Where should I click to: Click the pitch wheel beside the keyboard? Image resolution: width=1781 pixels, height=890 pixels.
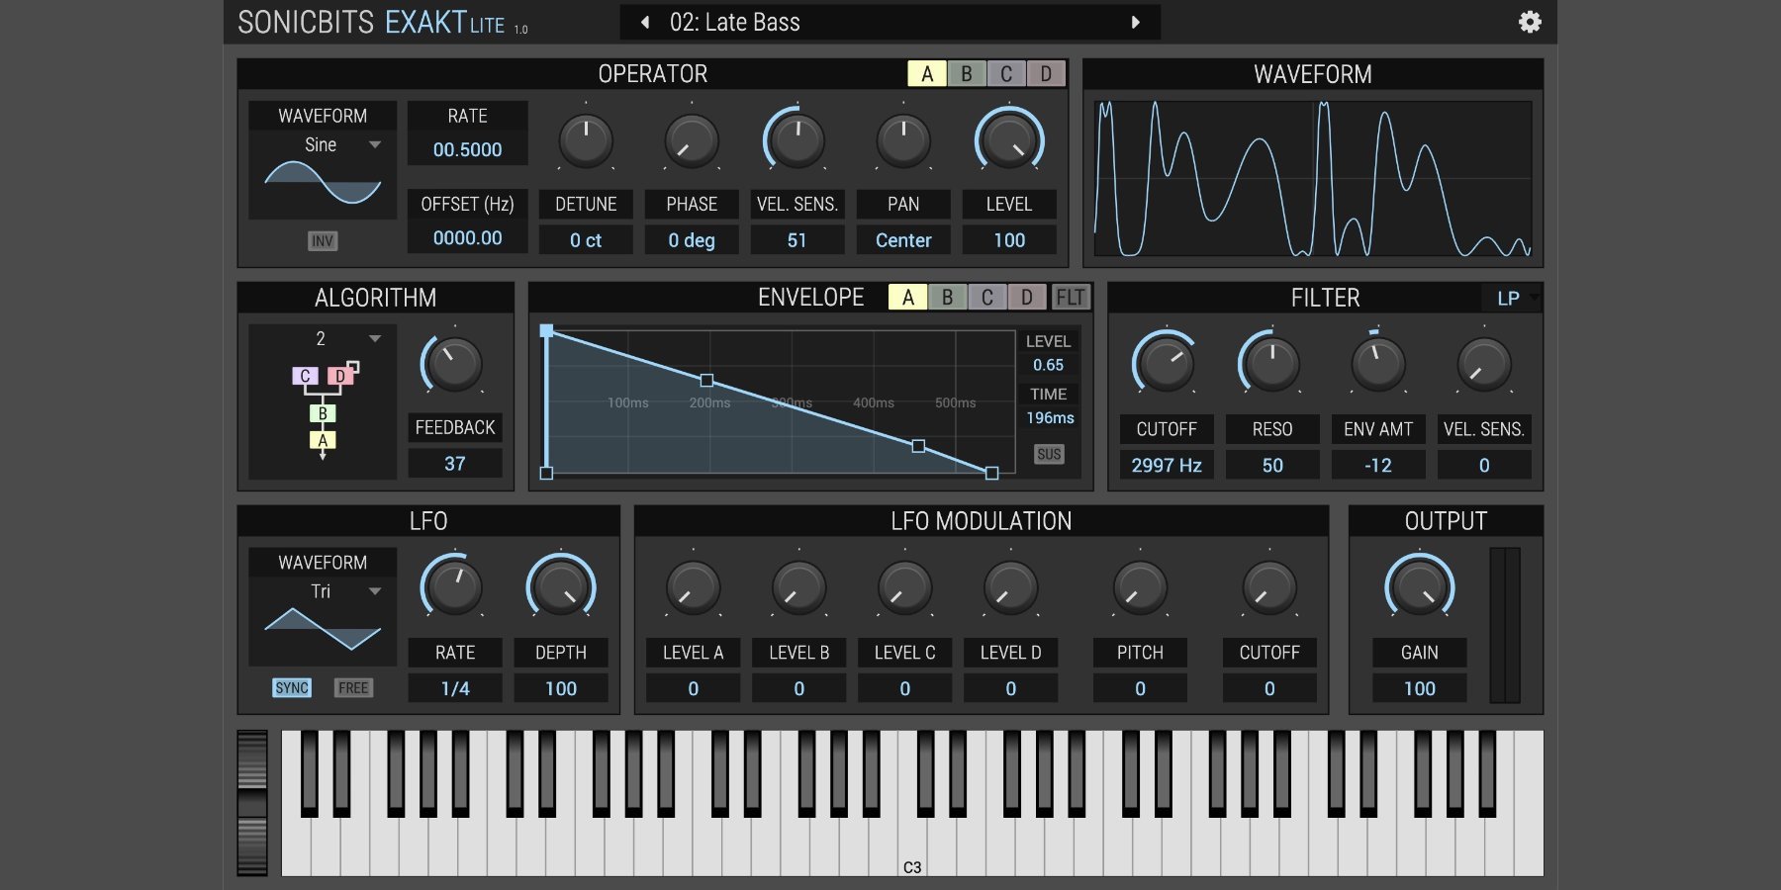(252, 803)
